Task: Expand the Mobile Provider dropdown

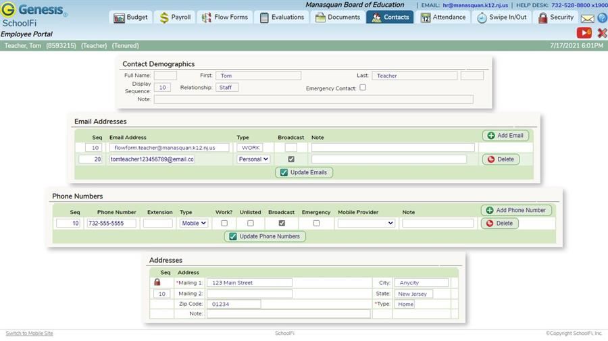Action: coord(366,224)
